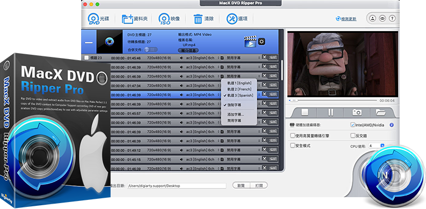The height and width of the screenshot is (209, 426).
Task: Open the audio track dropdown in the 01:47:34 row
Action: pos(203,85)
